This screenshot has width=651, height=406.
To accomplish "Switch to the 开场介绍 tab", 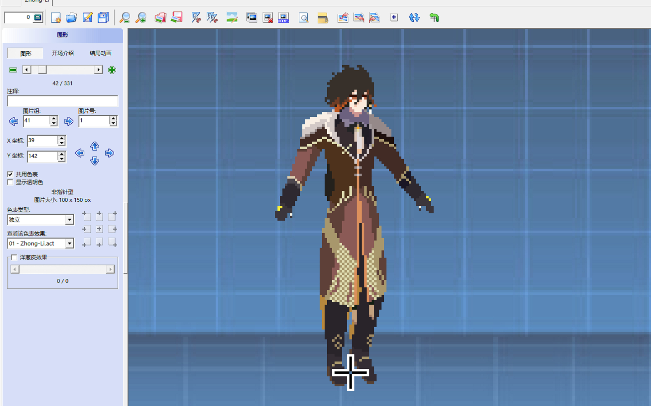I will (x=63, y=53).
